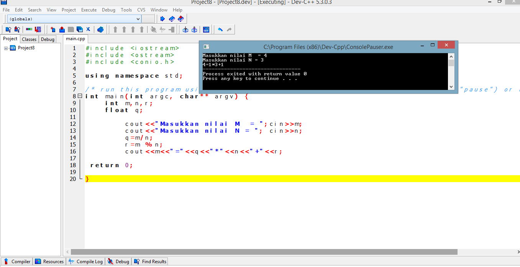Click the empty combo box beside (globals)

[148, 19]
